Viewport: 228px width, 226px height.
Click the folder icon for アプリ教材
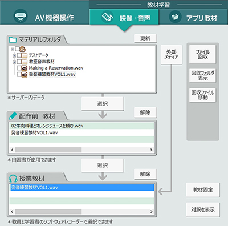click(175, 17)
